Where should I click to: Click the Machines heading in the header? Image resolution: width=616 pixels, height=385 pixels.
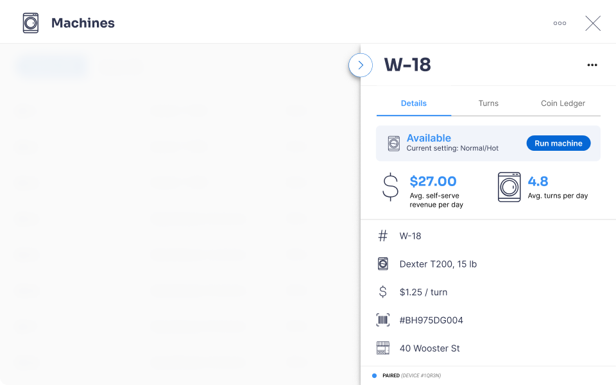(82, 22)
